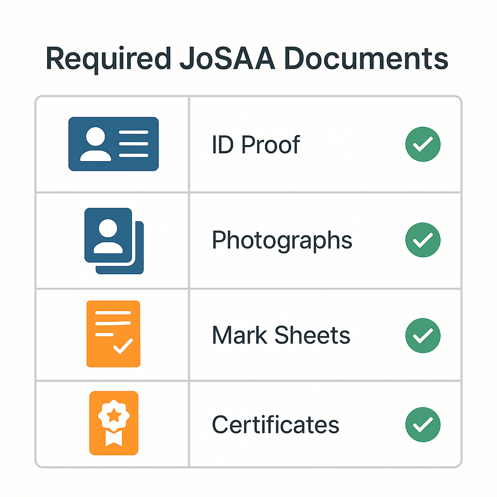The image size is (497, 497).
Task: Toggle the green check for Photographs
Action: 423,240
